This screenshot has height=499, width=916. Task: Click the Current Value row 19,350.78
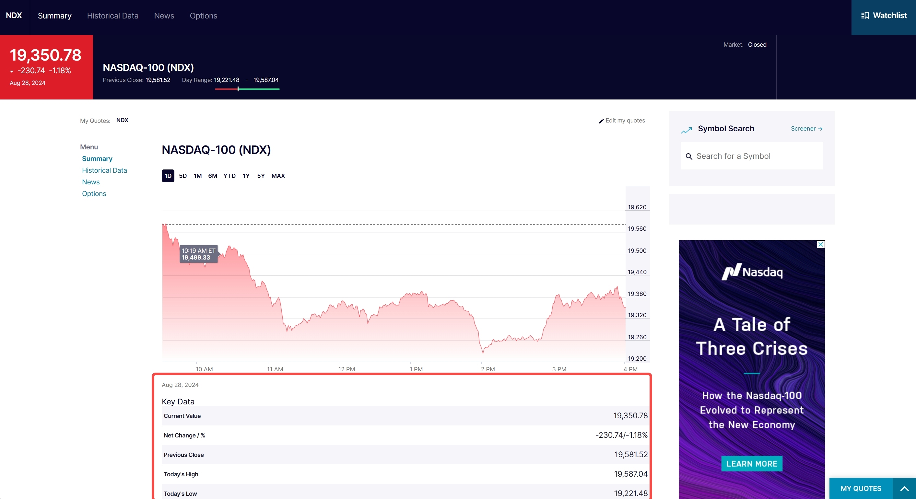406,416
